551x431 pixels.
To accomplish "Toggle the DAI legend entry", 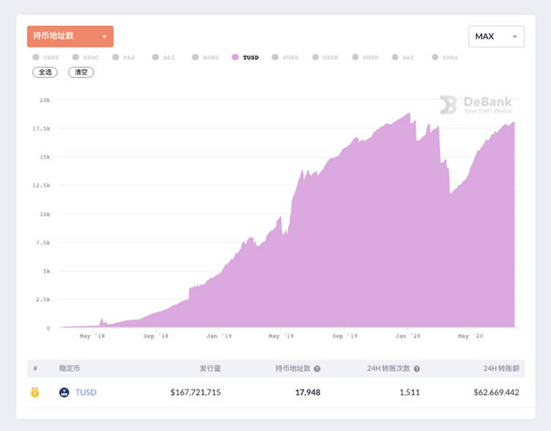I will tap(163, 57).
